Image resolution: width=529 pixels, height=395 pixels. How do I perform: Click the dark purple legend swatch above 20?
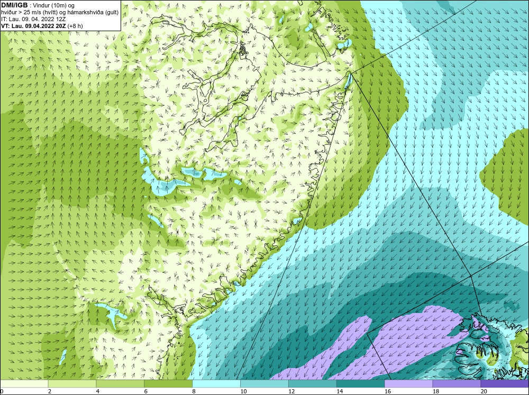504,384
